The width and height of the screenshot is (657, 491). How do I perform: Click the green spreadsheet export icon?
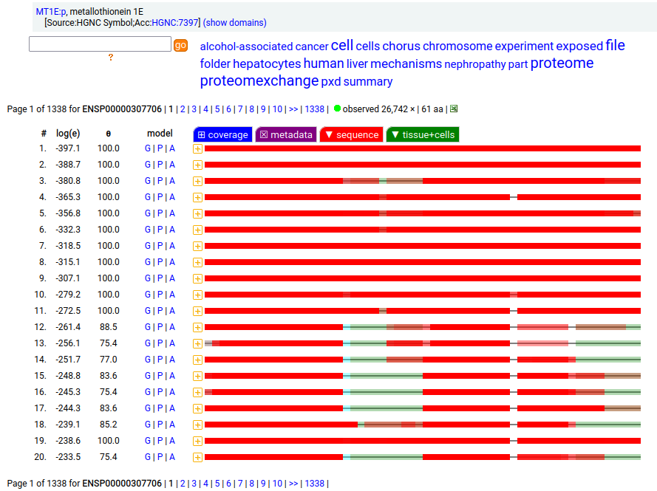(x=454, y=109)
